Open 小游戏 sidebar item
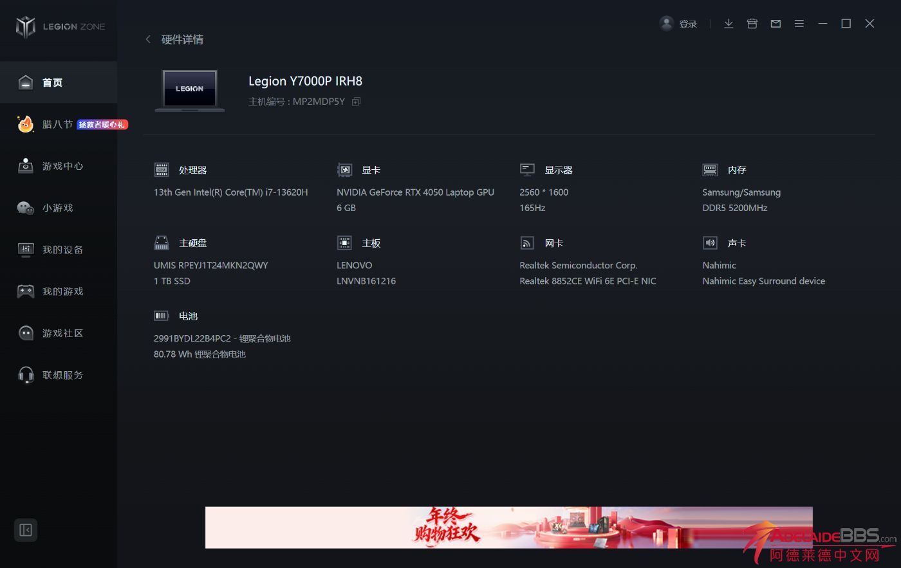 [57, 208]
